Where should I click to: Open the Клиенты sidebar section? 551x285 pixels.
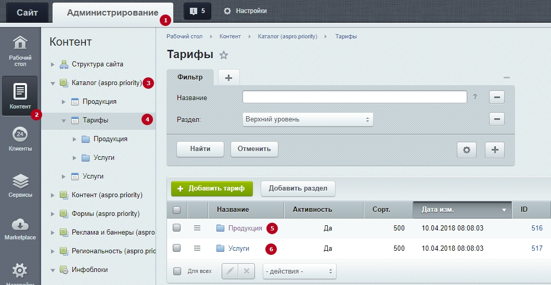(x=20, y=139)
